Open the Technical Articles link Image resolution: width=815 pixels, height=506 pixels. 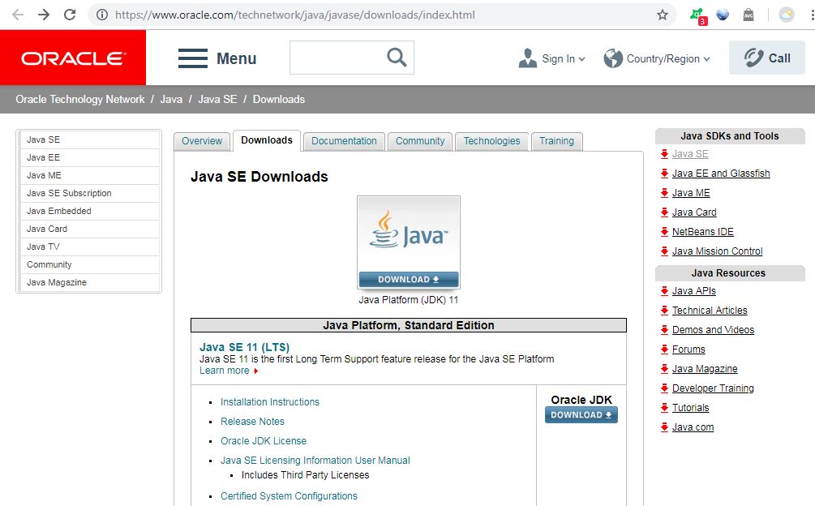click(x=710, y=311)
